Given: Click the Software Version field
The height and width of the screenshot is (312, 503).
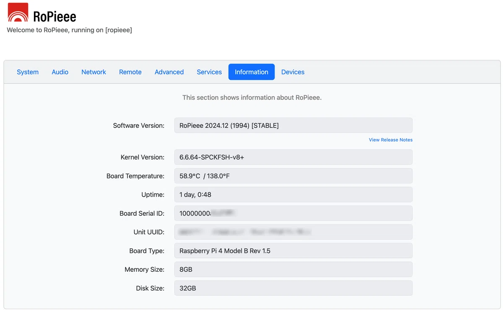Looking at the screenshot, I should pos(293,126).
